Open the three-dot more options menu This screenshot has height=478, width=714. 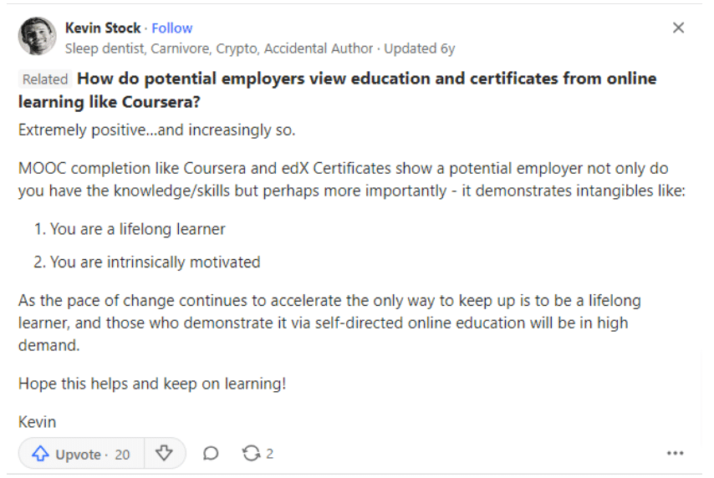[675, 453]
